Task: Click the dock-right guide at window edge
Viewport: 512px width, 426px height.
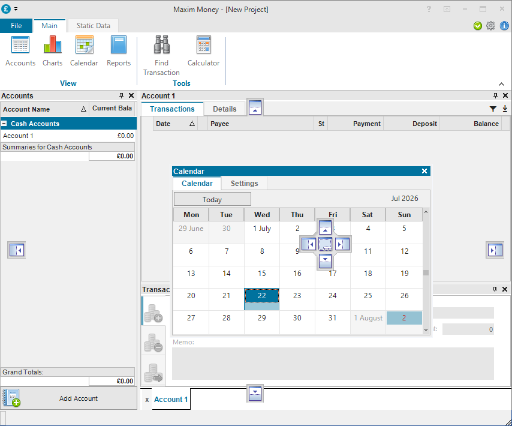Action: (x=495, y=250)
